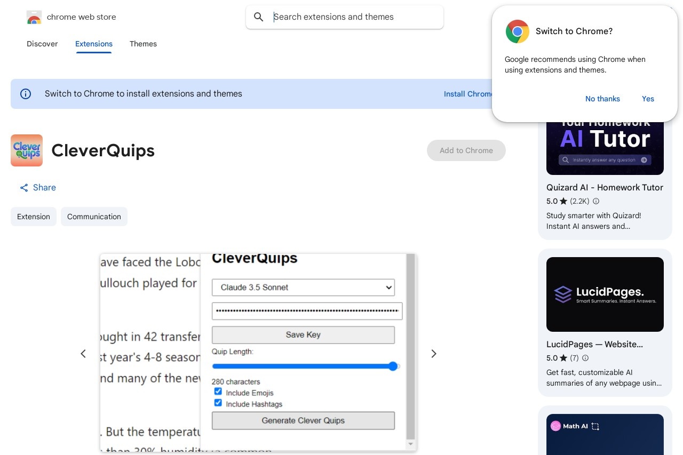The width and height of the screenshot is (683, 455).
Task: Show the next screenshot with the right arrow
Action: tap(434, 354)
